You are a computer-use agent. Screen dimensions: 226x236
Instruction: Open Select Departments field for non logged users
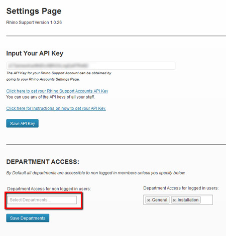coord(42,200)
